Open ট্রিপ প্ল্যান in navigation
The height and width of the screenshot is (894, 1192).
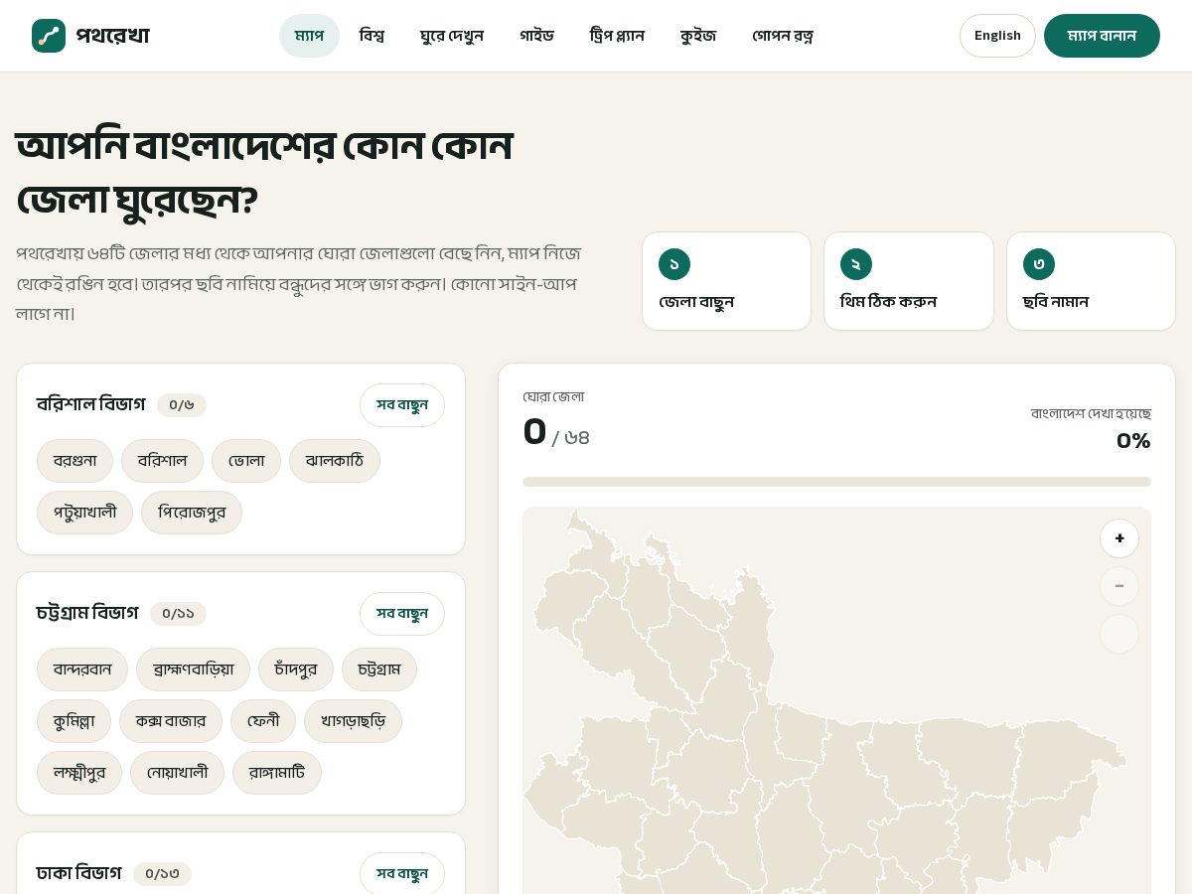[x=617, y=36]
